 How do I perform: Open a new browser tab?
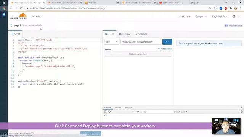[x=198, y=3]
